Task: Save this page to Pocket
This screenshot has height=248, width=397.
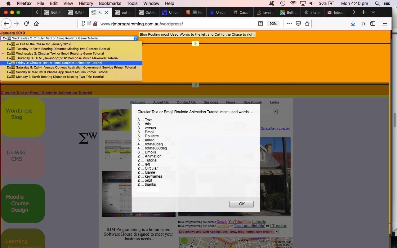Action: tap(298, 24)
